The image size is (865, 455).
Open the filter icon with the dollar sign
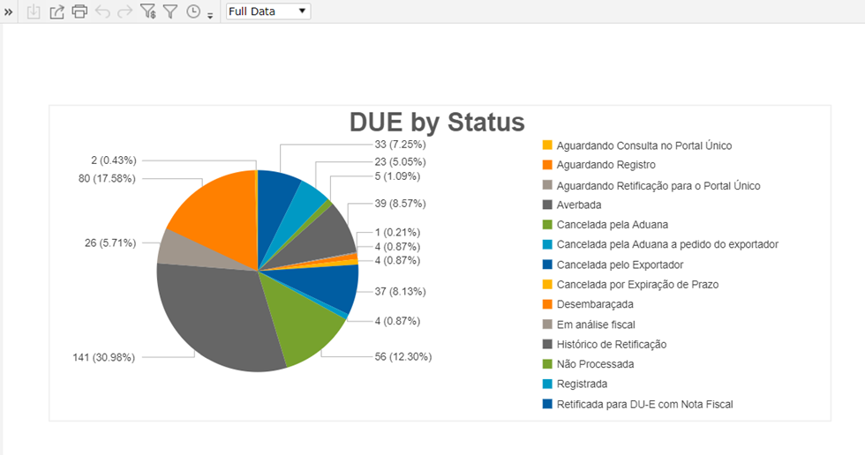148,11
